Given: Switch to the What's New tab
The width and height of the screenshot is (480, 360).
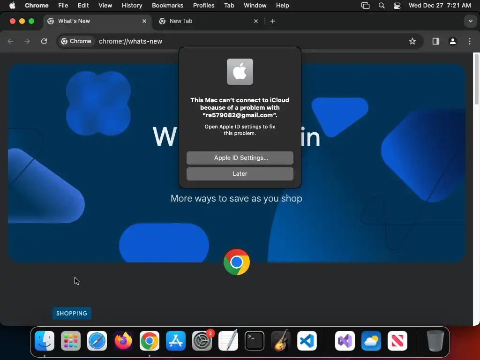Looking at the screenshot, I should pyautogui.click(x=97, y=21).
